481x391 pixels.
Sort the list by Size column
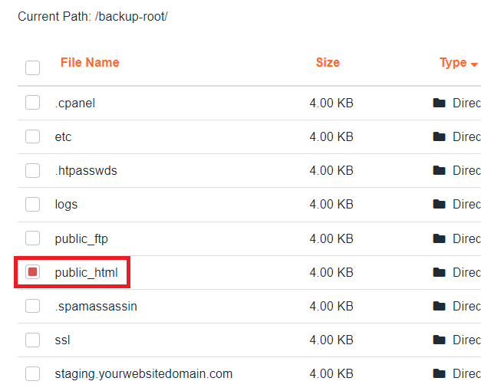(x=328, y=63)
